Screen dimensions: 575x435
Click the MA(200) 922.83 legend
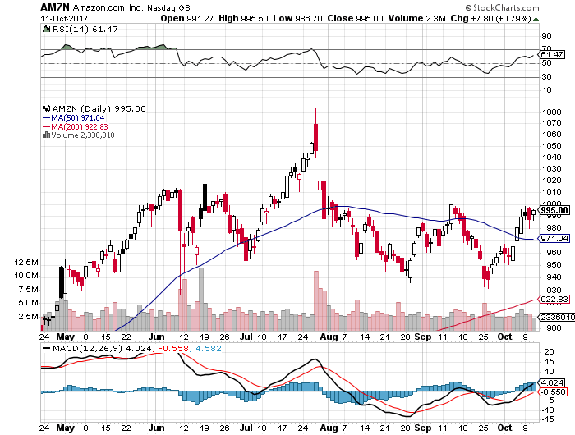click(76, 126)
